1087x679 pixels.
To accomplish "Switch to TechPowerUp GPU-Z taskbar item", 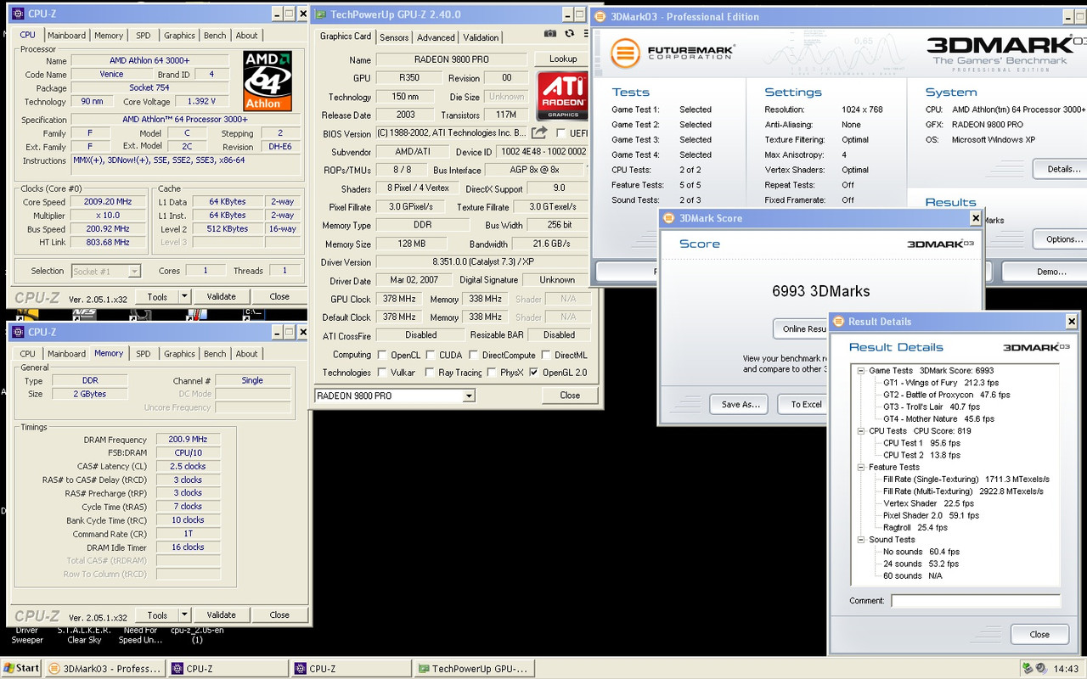I will pyautogui.click(x=473, y=668).
